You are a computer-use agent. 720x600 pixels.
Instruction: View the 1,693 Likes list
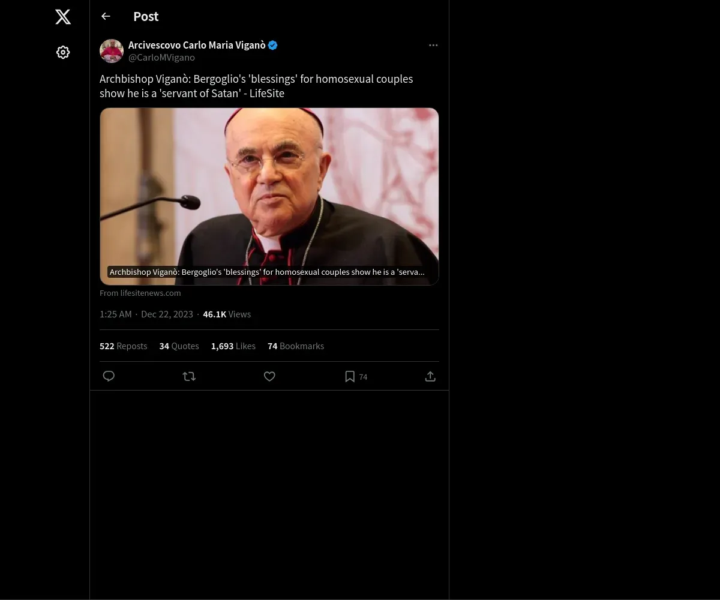coord(233,346)
